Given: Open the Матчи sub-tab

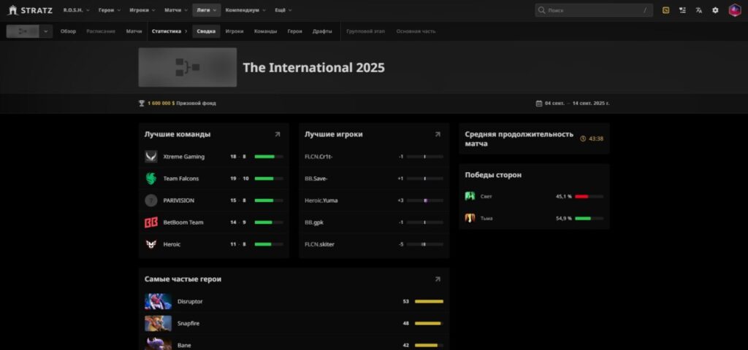Looking at the screenshot, I should pyautogui.click(x=134, y=31).
